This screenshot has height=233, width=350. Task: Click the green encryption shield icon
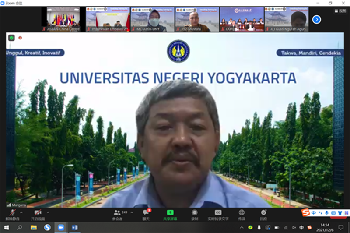pyautogui.click(x=11, y=38)
